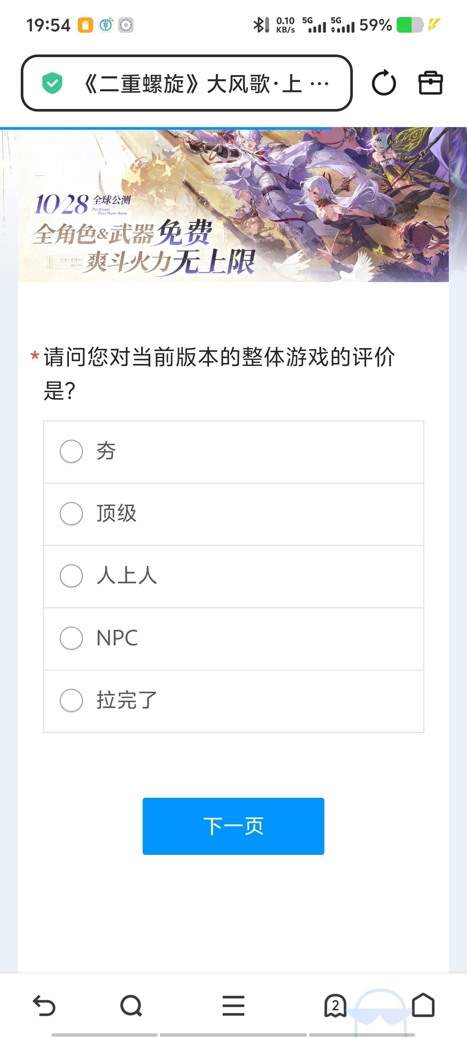Open the browser toolbox icon

430,83
